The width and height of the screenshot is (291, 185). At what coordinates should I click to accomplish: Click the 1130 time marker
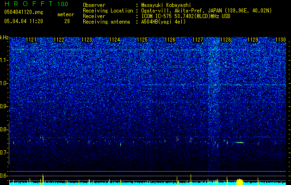tap(281, 40)
